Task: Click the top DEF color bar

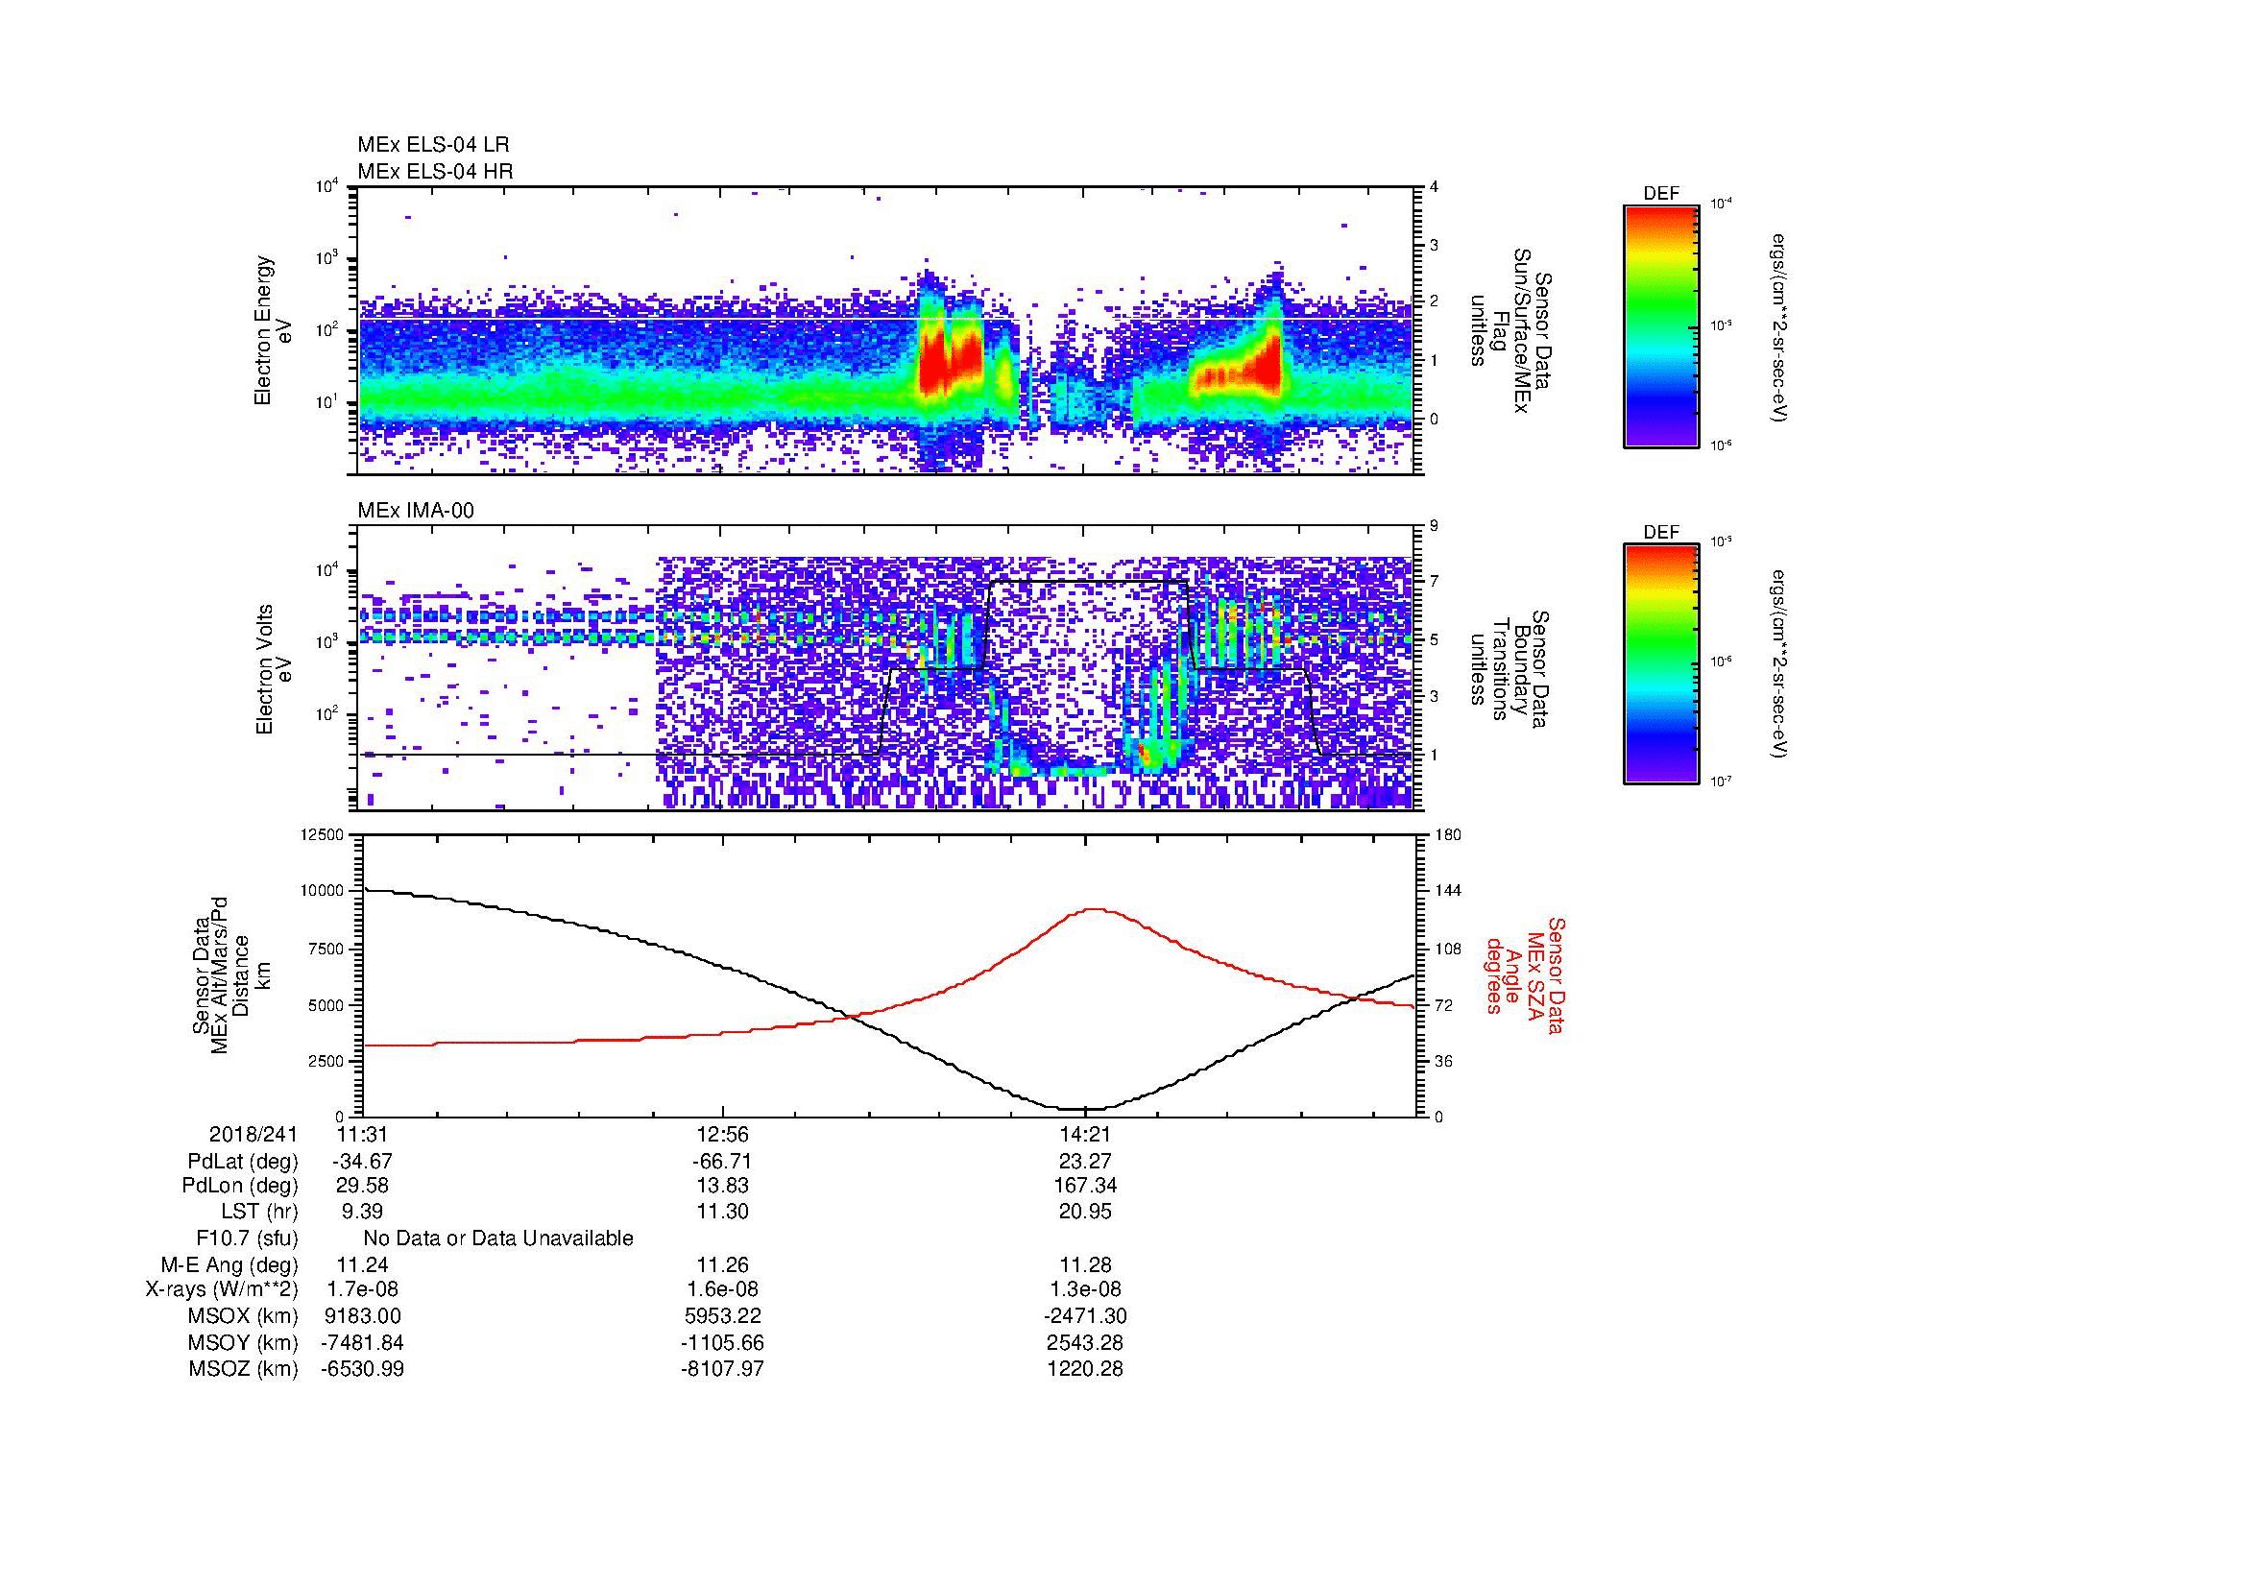Action: point(1661,325)
